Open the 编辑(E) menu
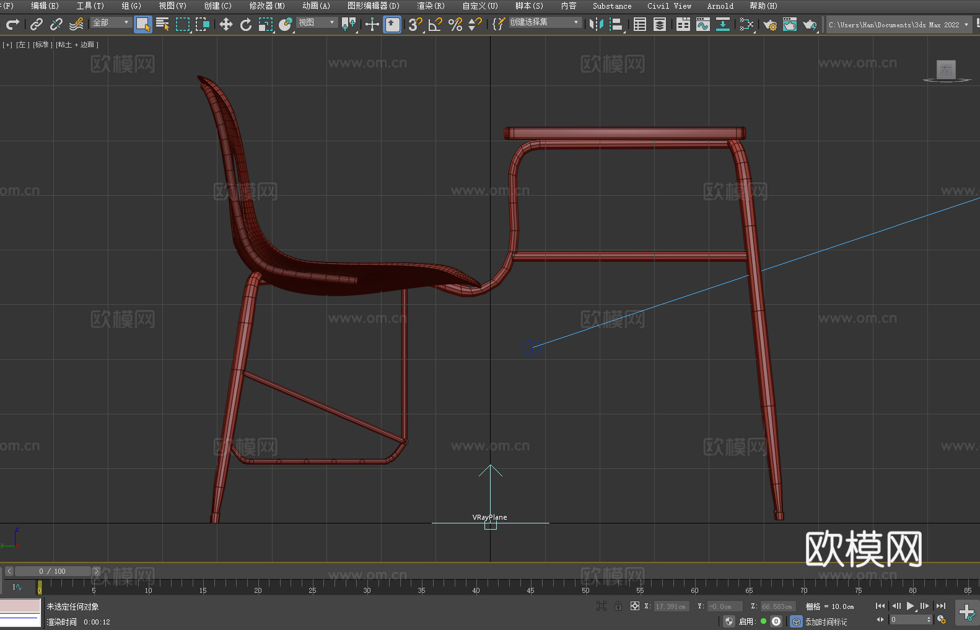 45,6
